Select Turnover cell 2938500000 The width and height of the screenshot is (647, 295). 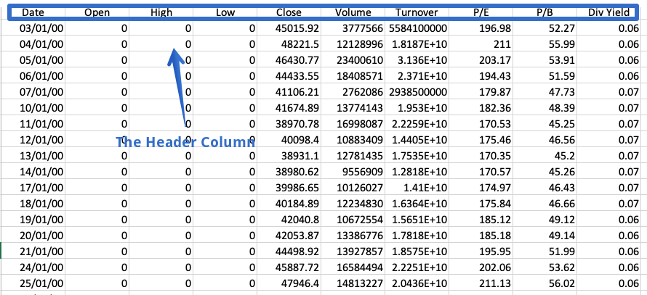click(x=417, y=92)
